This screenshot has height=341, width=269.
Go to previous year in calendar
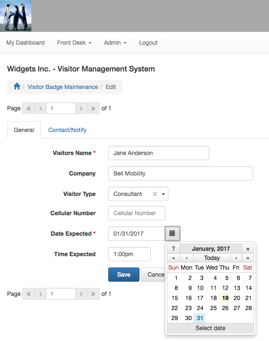pos(173,258)
